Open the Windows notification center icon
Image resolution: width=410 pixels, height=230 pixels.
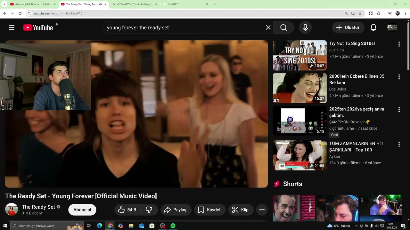point(403,226)
